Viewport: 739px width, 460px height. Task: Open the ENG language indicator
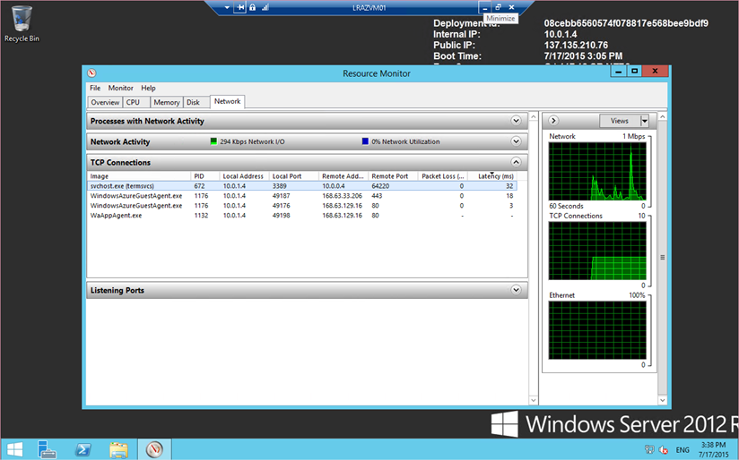point(682,450)
